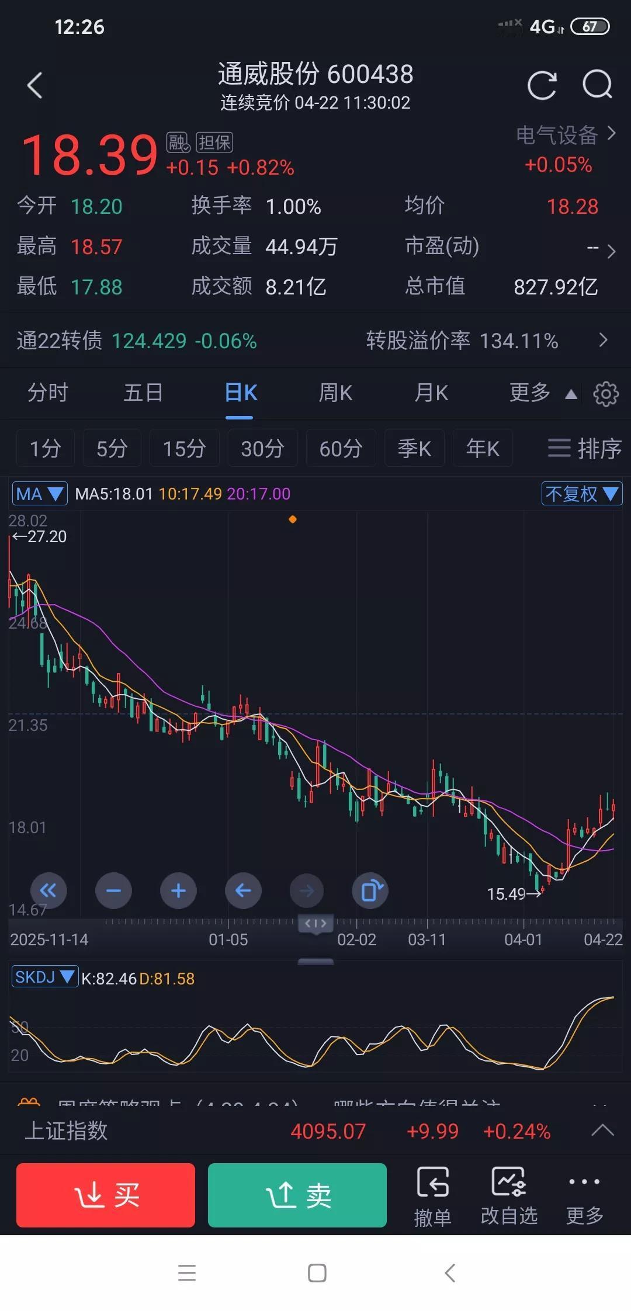Image resolution: width=631 pixels, height=1311 pixels.
Task: Tap the red 买 buy button
Action: click(106, 1195)
